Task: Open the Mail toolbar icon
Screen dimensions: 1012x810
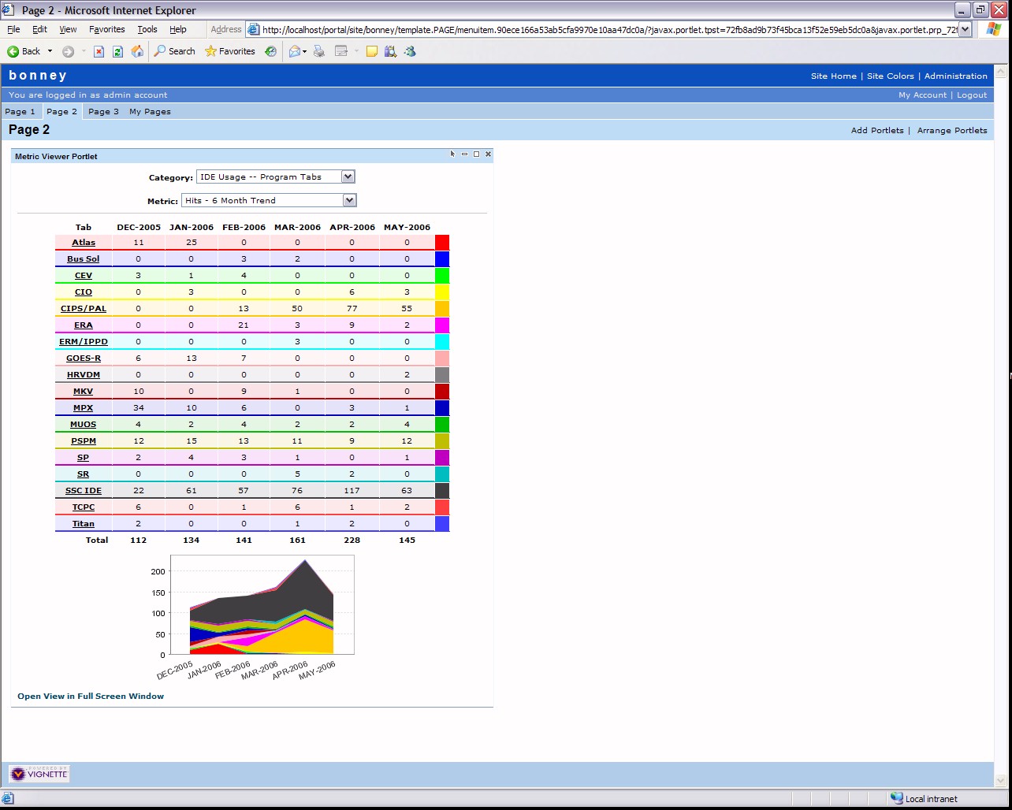Action: point(295,51)
